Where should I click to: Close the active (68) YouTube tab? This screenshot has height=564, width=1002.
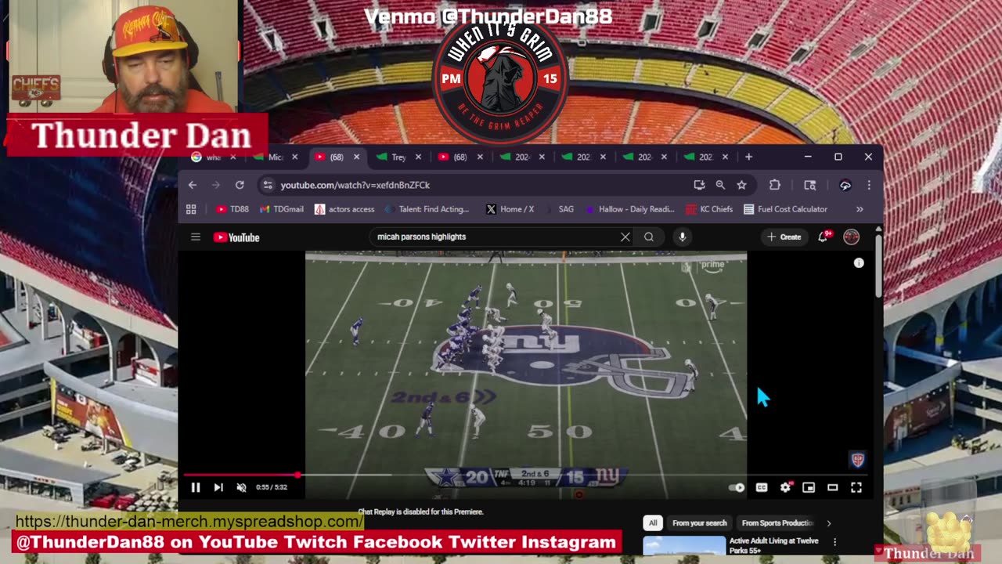[356, 157]
